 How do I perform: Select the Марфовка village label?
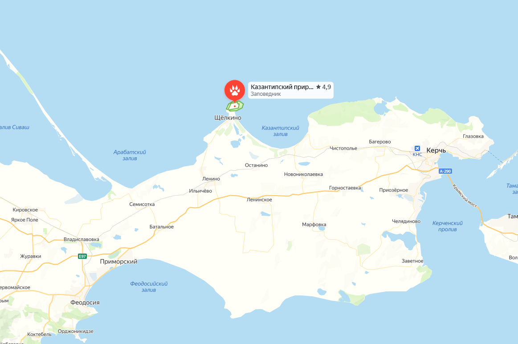pos(314,225)
